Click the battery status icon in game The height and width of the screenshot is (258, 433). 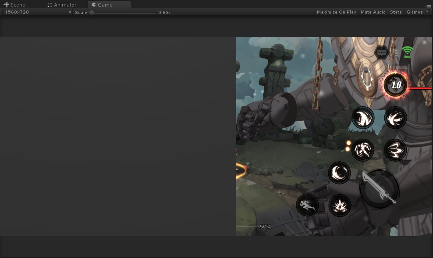pos(396,52)
